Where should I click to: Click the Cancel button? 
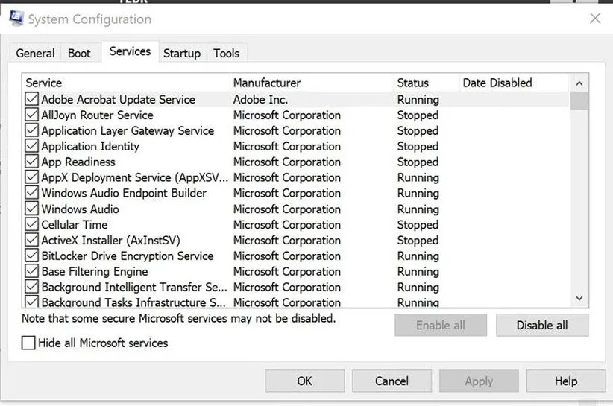pos(392,381)
